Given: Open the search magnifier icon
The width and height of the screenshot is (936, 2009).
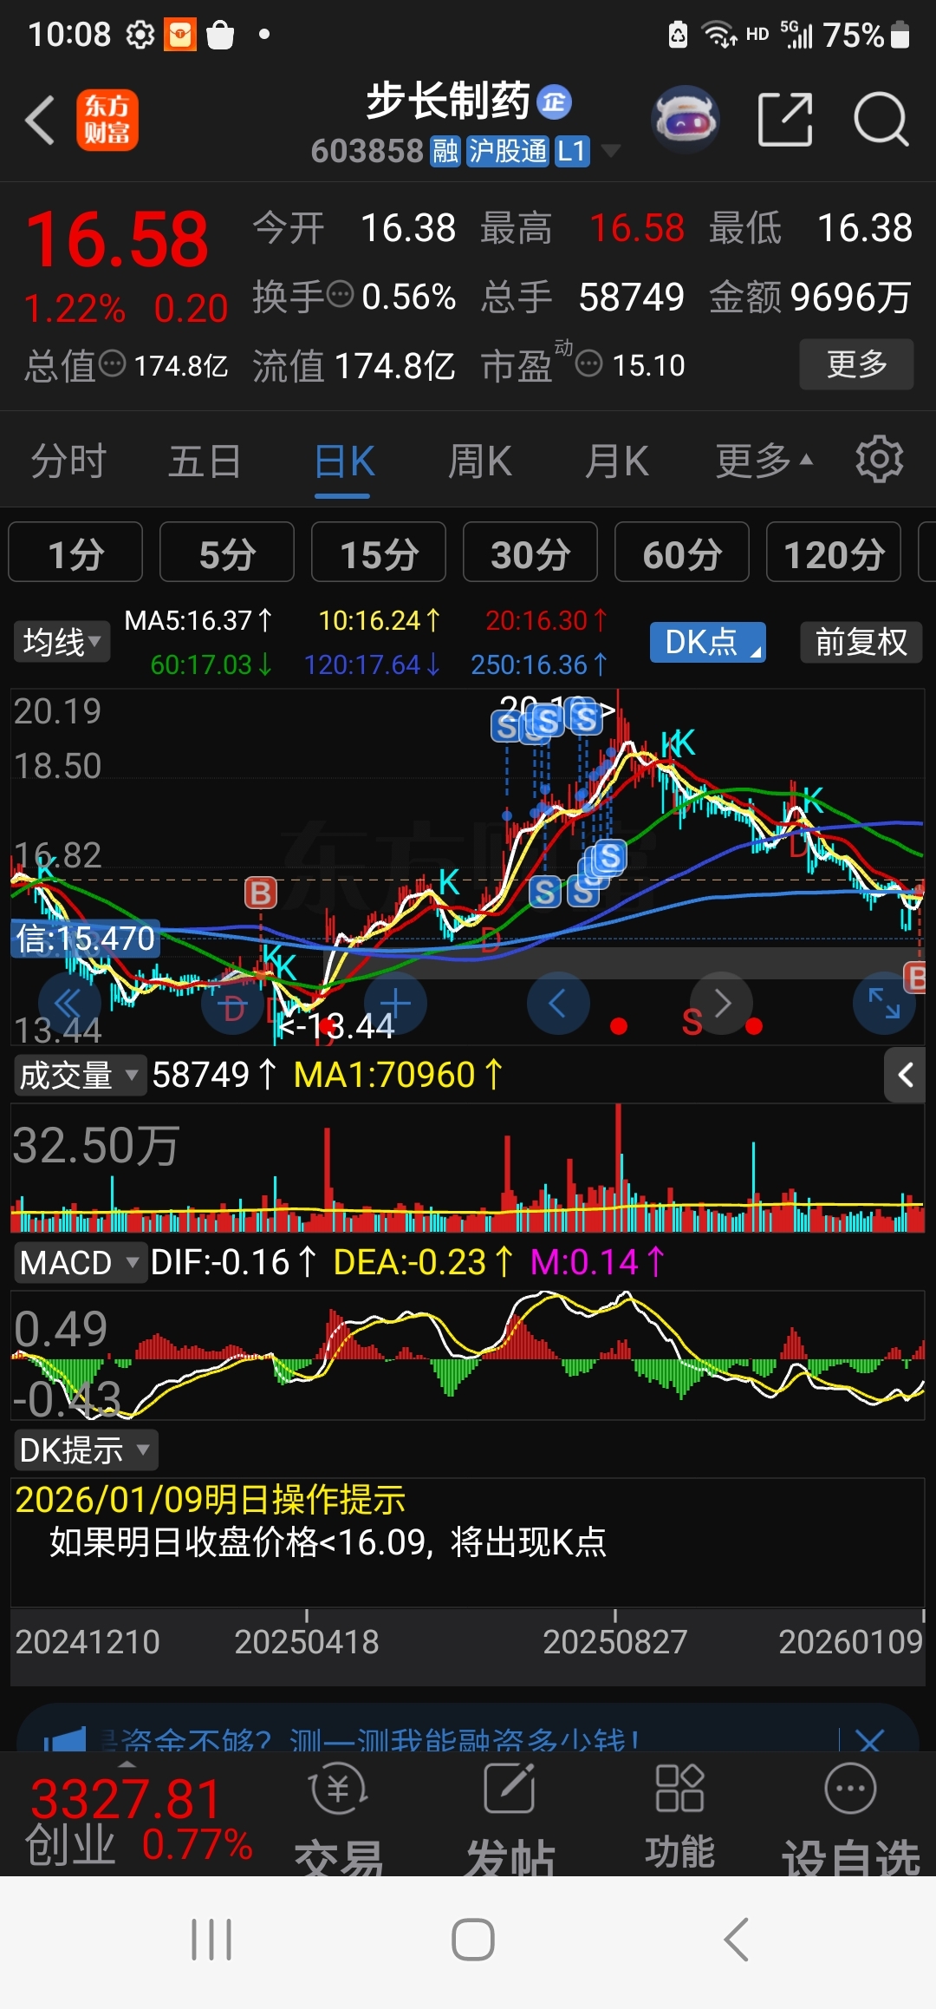Looking at the screenshot, I should (881, 120).
